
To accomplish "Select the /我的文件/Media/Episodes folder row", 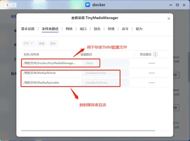I will [x=95, y=83].
